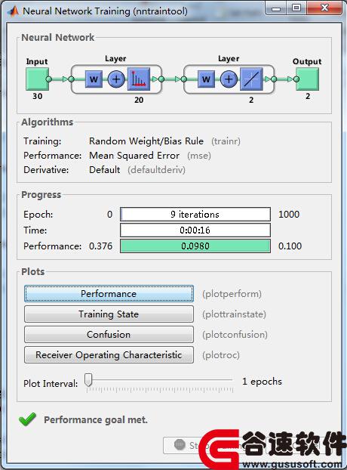347x470 pixels.
Task: Click the '1 epochs' interval value
Action: (262, 382)
